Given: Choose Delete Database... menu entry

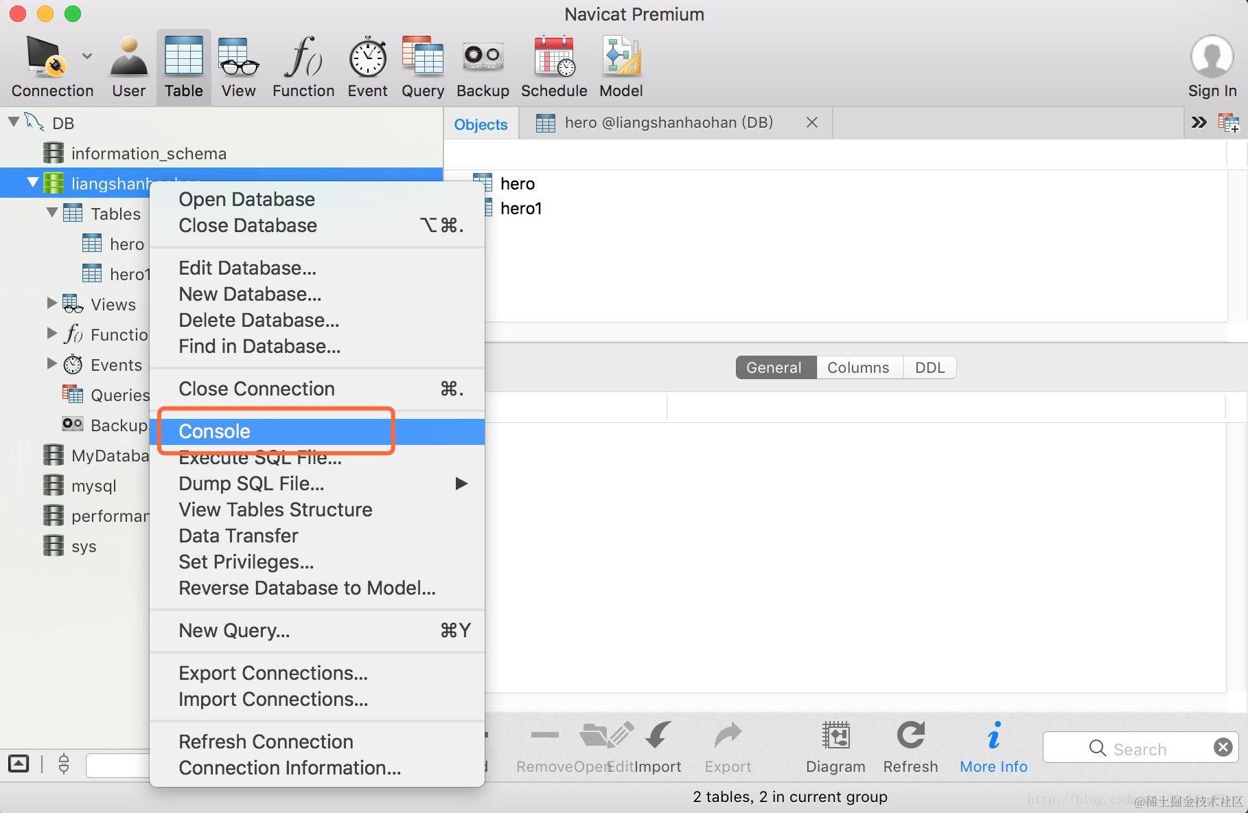Looking at the screenshot, I should click(317, 320).
